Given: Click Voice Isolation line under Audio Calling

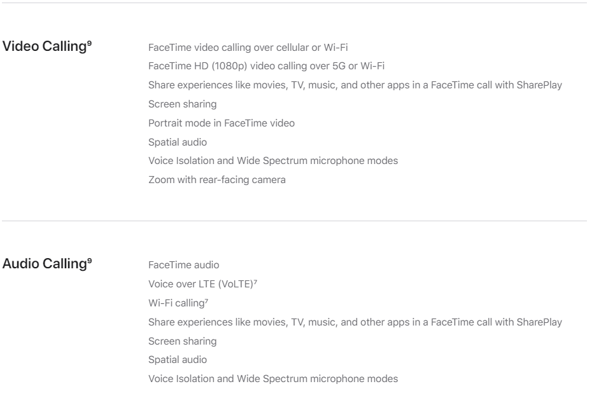Looking at the screenshot, I should (273, 379).
